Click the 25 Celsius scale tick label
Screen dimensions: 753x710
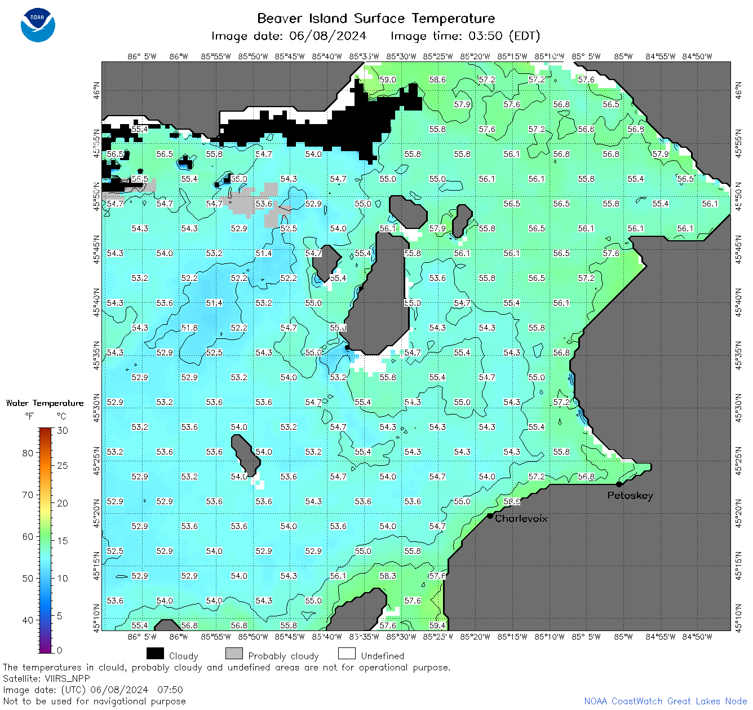[63, 465]
